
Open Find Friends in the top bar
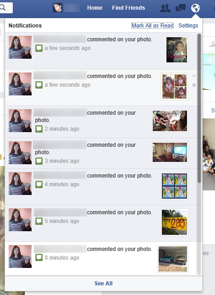point(128,8)
